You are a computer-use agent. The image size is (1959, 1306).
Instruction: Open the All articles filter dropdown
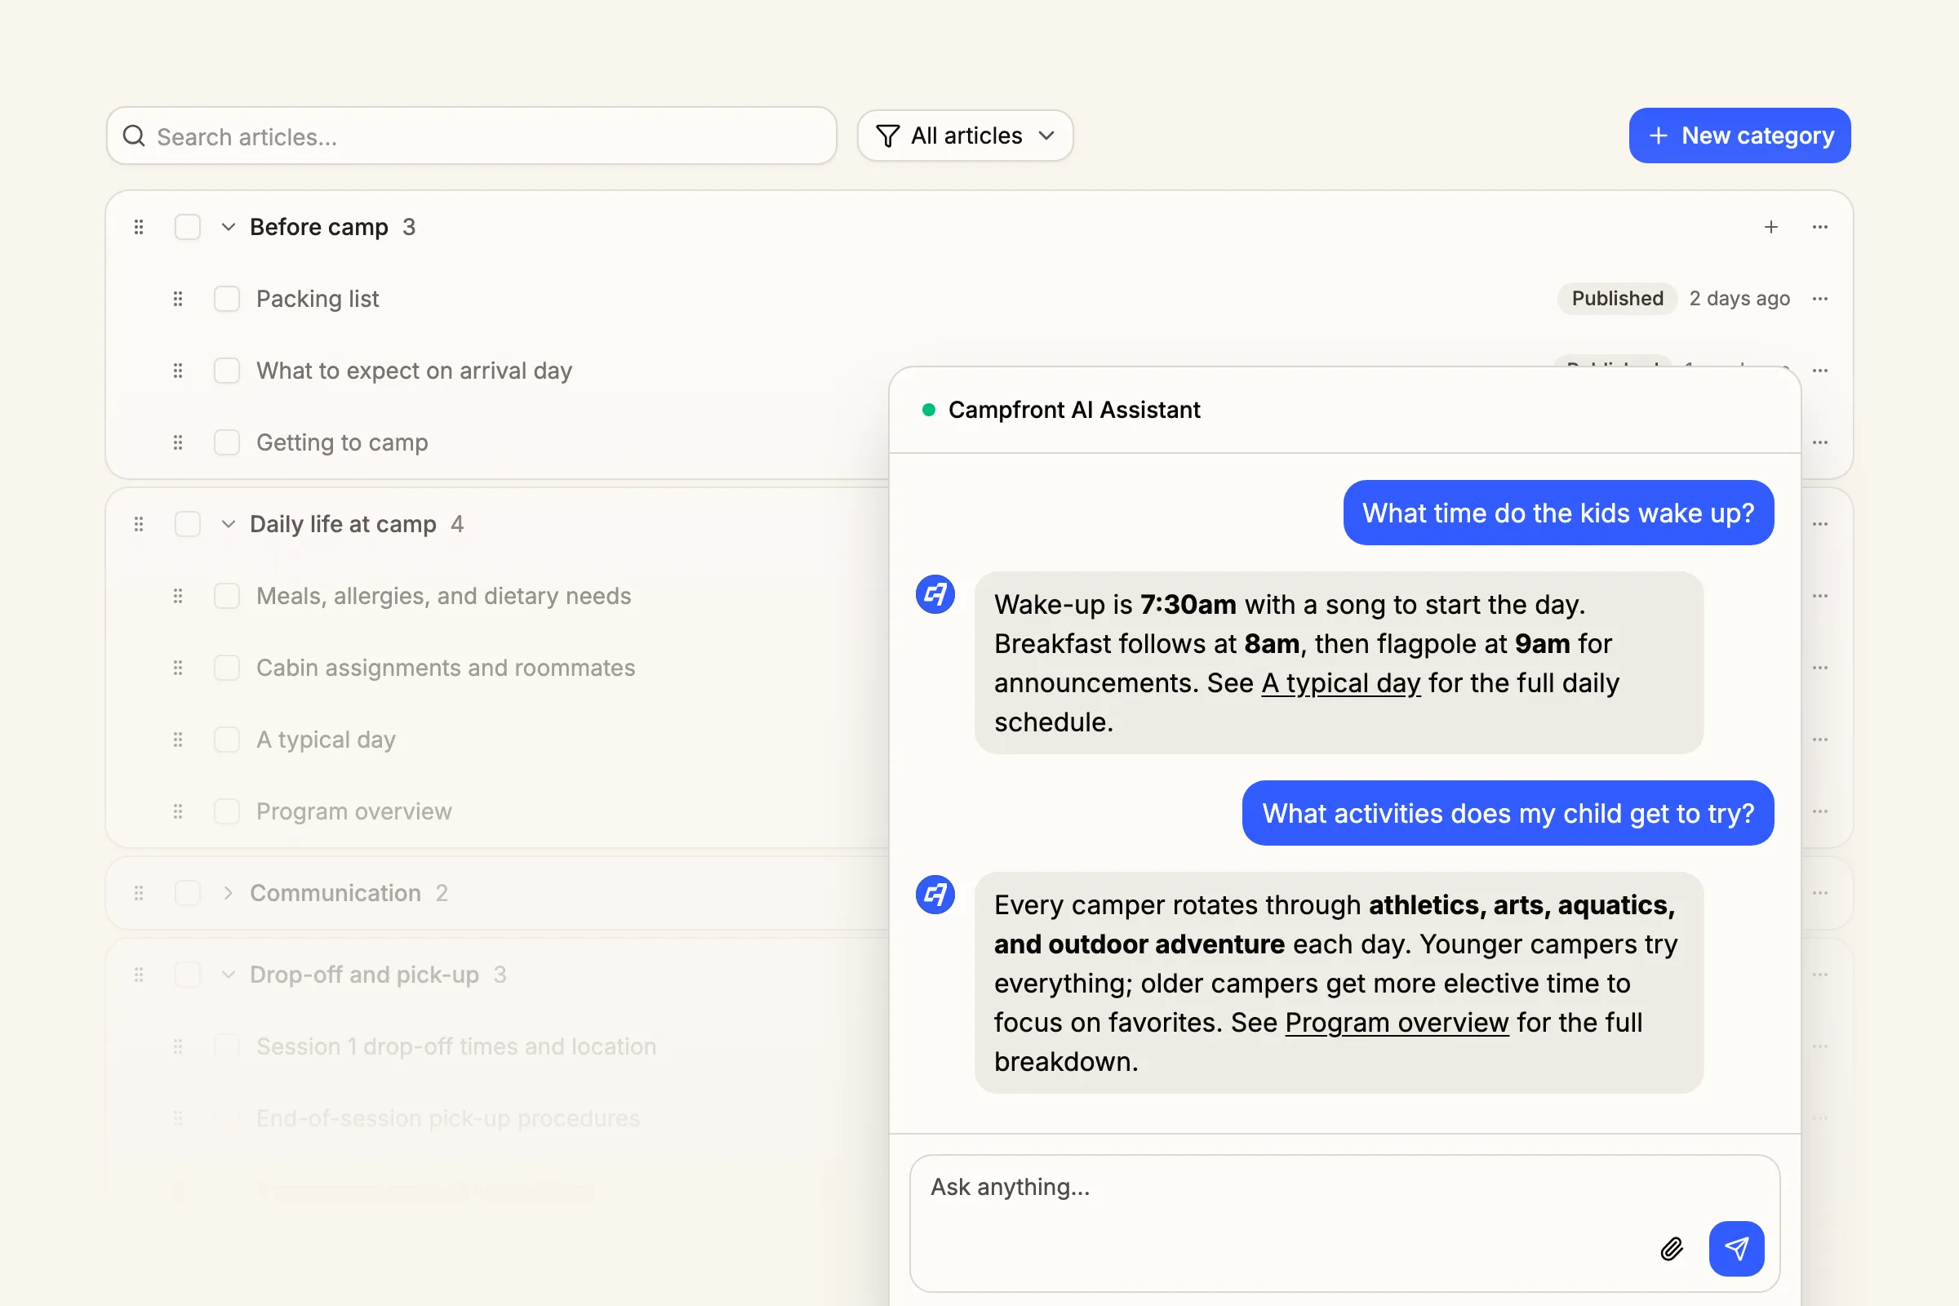(966, 135)
